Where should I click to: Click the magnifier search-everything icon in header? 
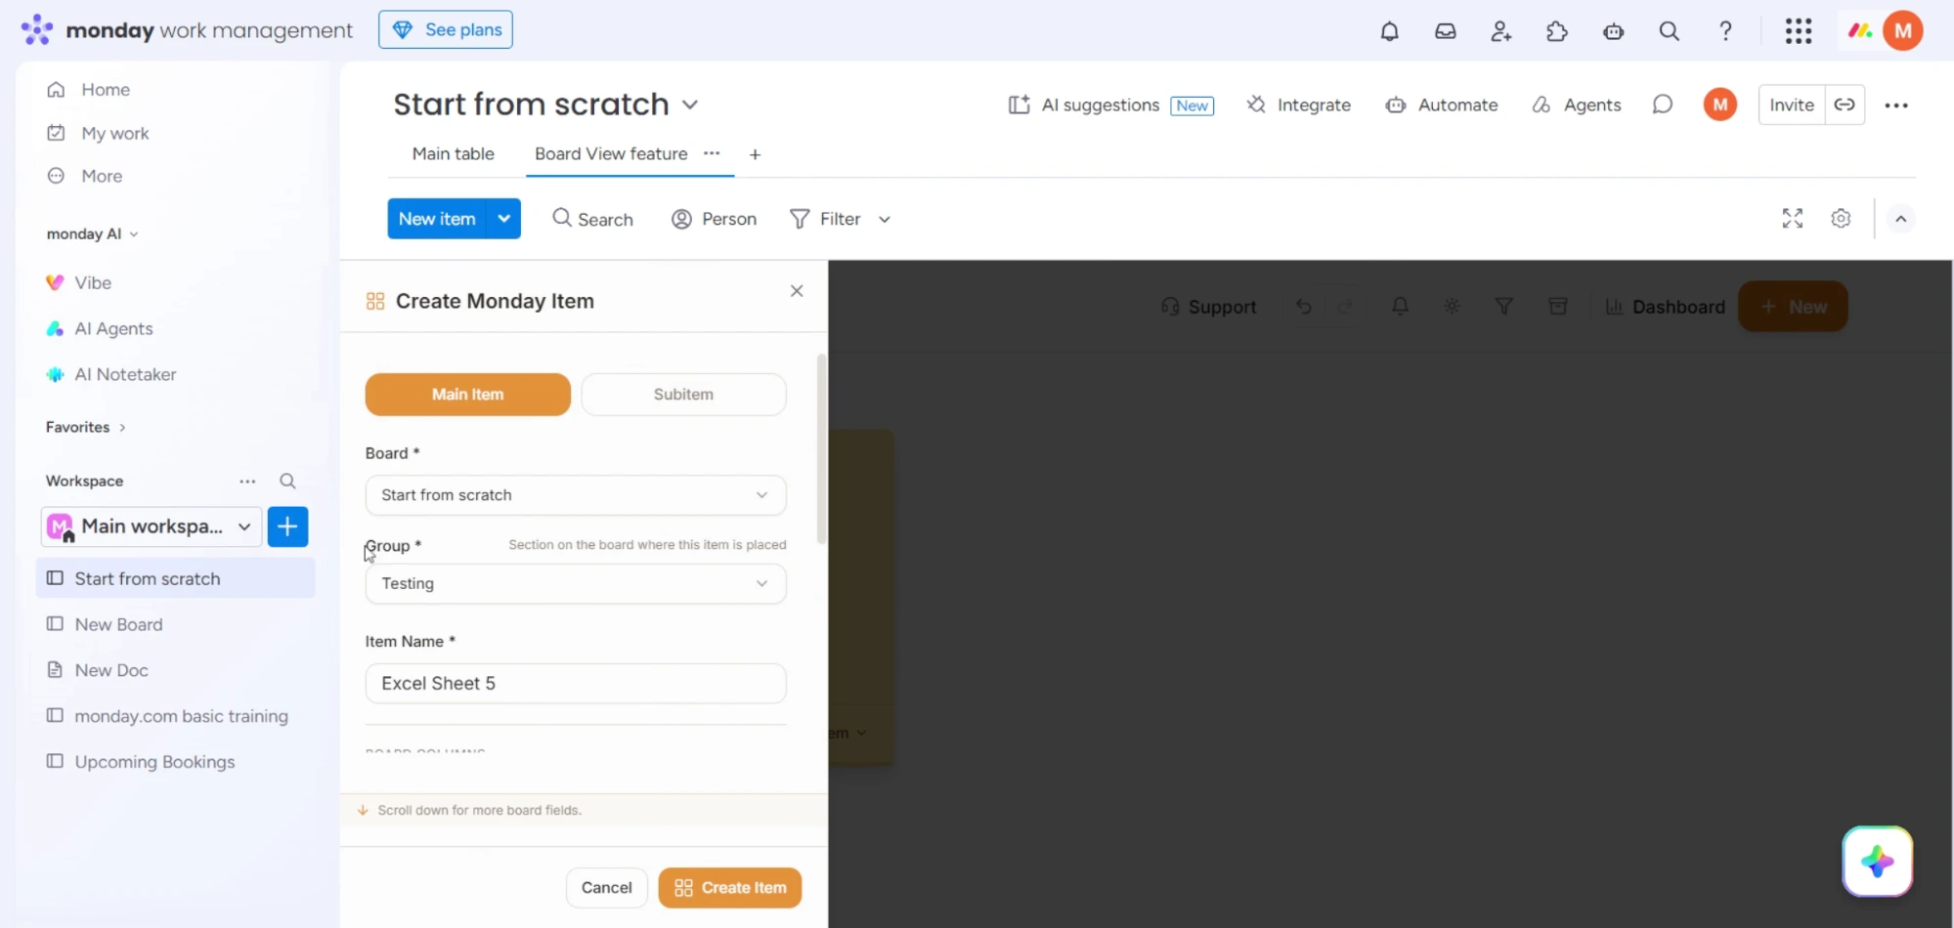1669,31
